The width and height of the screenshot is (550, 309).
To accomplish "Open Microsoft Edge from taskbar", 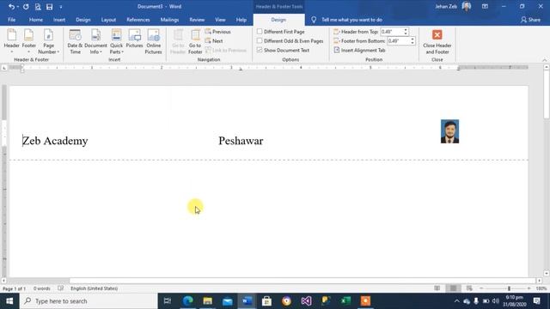I will click(187, 301).
